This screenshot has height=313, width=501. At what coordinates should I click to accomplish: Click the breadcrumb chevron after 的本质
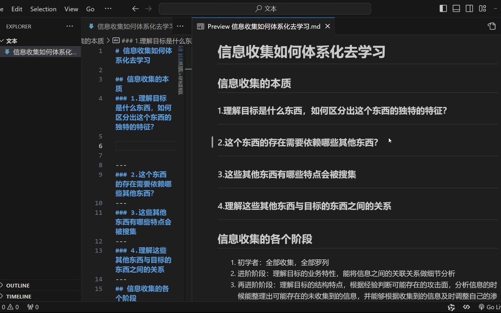click(x=108, y=41)
